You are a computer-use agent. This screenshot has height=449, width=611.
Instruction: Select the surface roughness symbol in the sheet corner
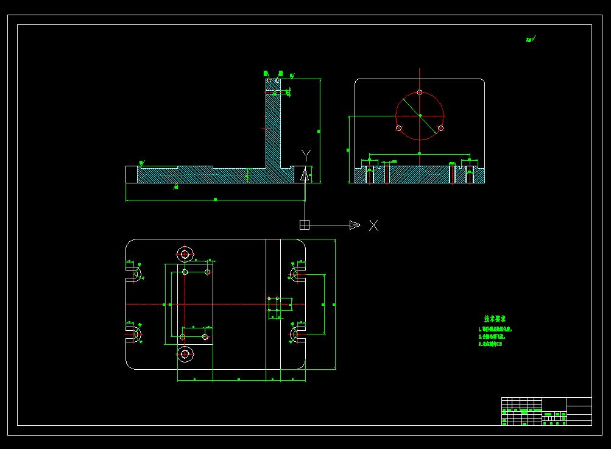pyautogui.click(x=531, y=38)
